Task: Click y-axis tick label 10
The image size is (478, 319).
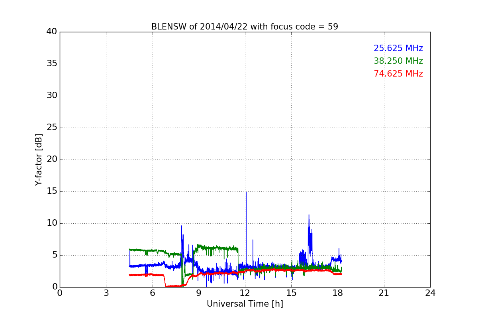Action: 52,223
